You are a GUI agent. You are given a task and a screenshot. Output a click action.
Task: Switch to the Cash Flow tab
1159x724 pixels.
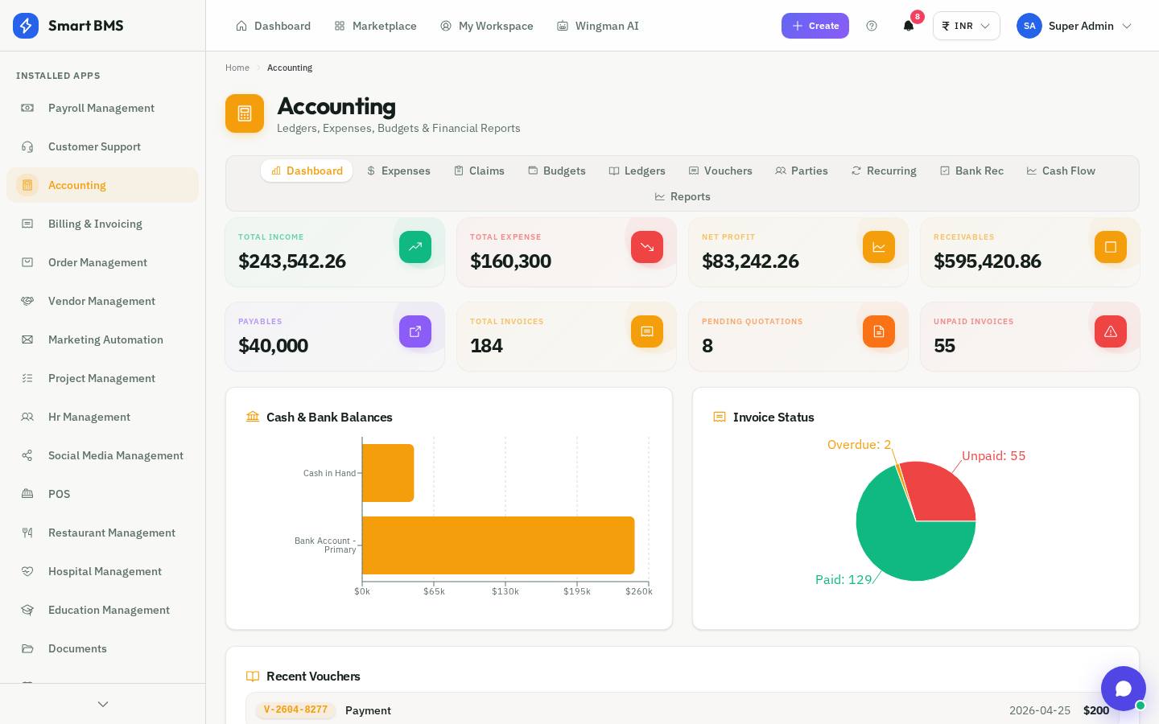(x=1061, y=171)
